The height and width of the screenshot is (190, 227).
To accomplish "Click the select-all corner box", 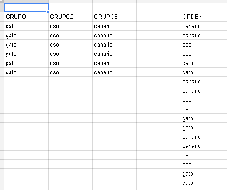I will (2, 1).
